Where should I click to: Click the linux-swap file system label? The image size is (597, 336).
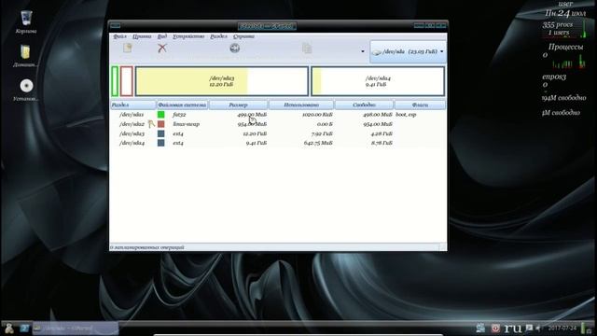(x=187, y=124)
